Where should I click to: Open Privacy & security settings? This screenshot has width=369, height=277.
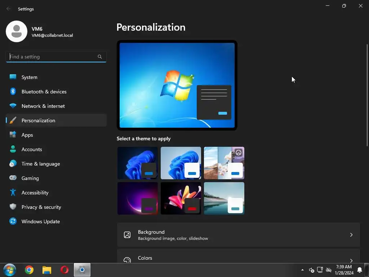pyautogui.click(x=56, y=207)
